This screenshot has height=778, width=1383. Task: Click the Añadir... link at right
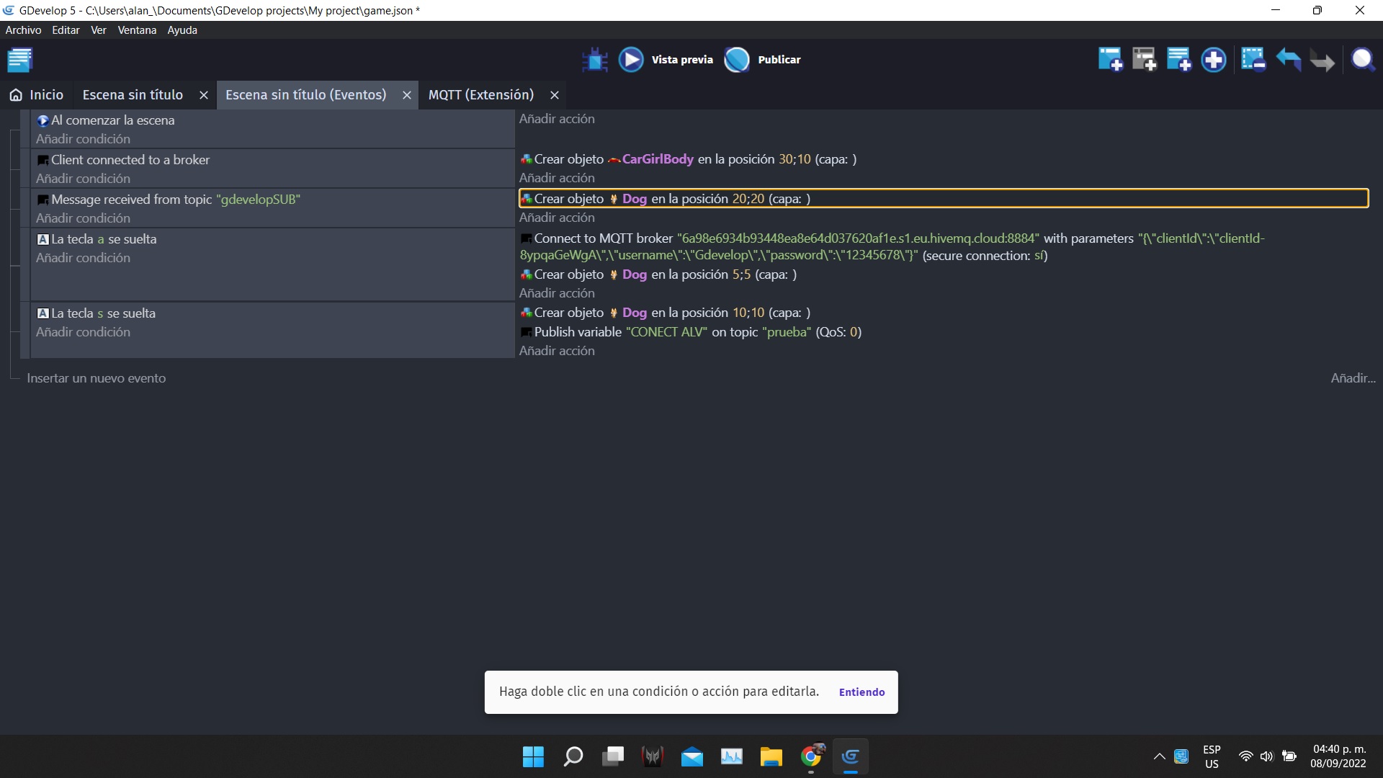1353,378
